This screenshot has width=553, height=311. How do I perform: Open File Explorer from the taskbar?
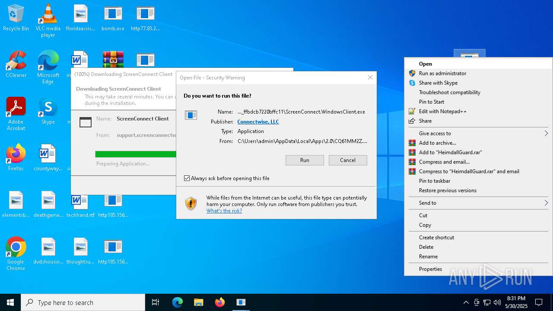click(x=198, y=302)
